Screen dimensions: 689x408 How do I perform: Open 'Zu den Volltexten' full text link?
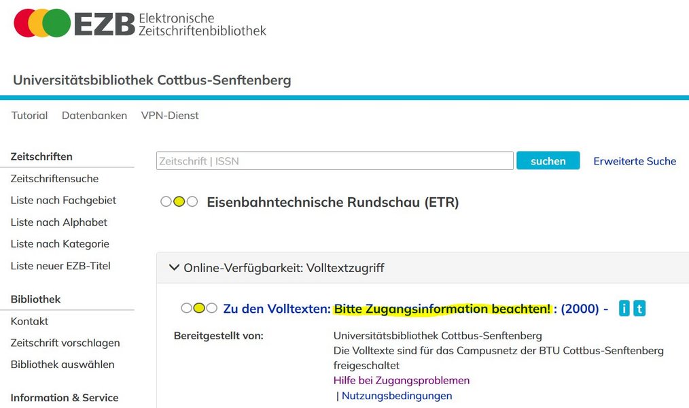pyautogui.click(x=276, y=309)
